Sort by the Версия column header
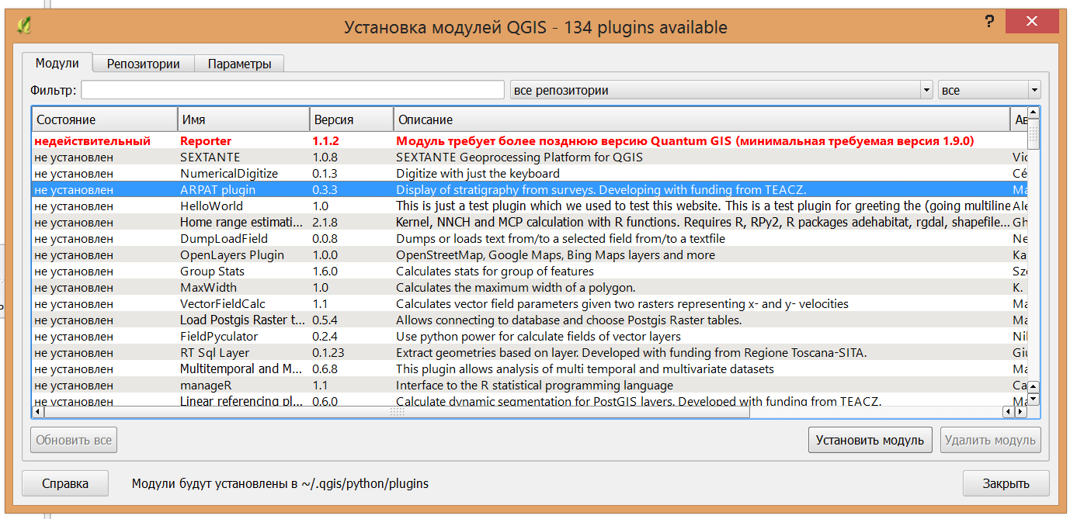 pos(351,119)
